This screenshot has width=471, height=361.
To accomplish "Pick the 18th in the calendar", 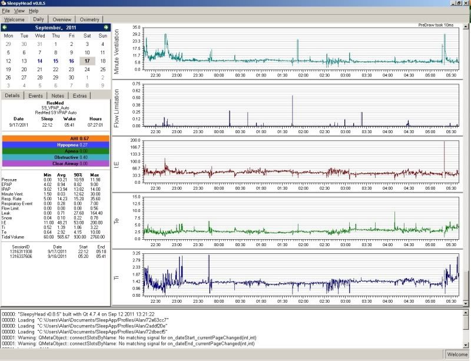I will tap(102, 61).
